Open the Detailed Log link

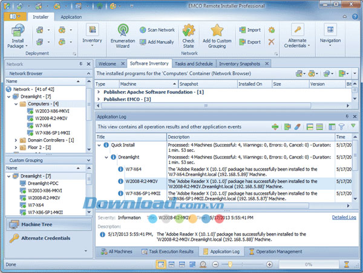[344, 217]
